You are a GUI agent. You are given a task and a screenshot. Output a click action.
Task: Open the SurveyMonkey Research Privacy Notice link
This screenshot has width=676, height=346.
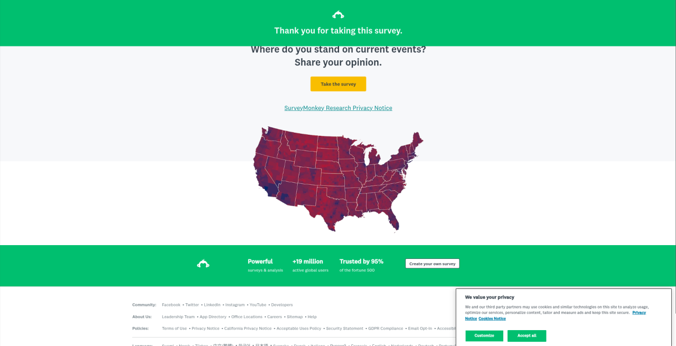[x=338, y=108]
